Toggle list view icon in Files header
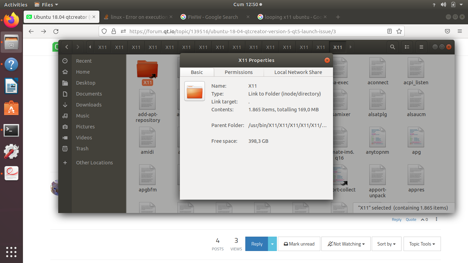The image size is (468, 263). click(407, 47)
